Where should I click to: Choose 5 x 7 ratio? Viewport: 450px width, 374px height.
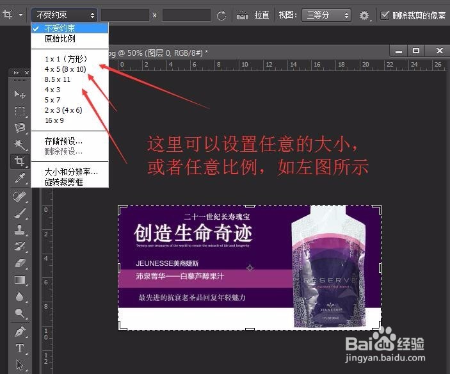(x=70, y=100)
